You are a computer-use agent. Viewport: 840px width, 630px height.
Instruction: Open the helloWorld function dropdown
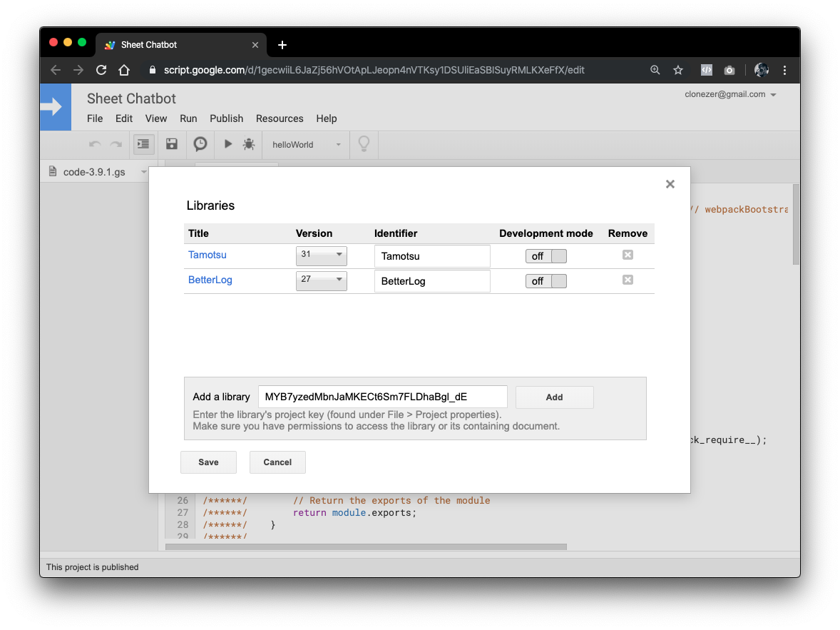click(306, 145)
